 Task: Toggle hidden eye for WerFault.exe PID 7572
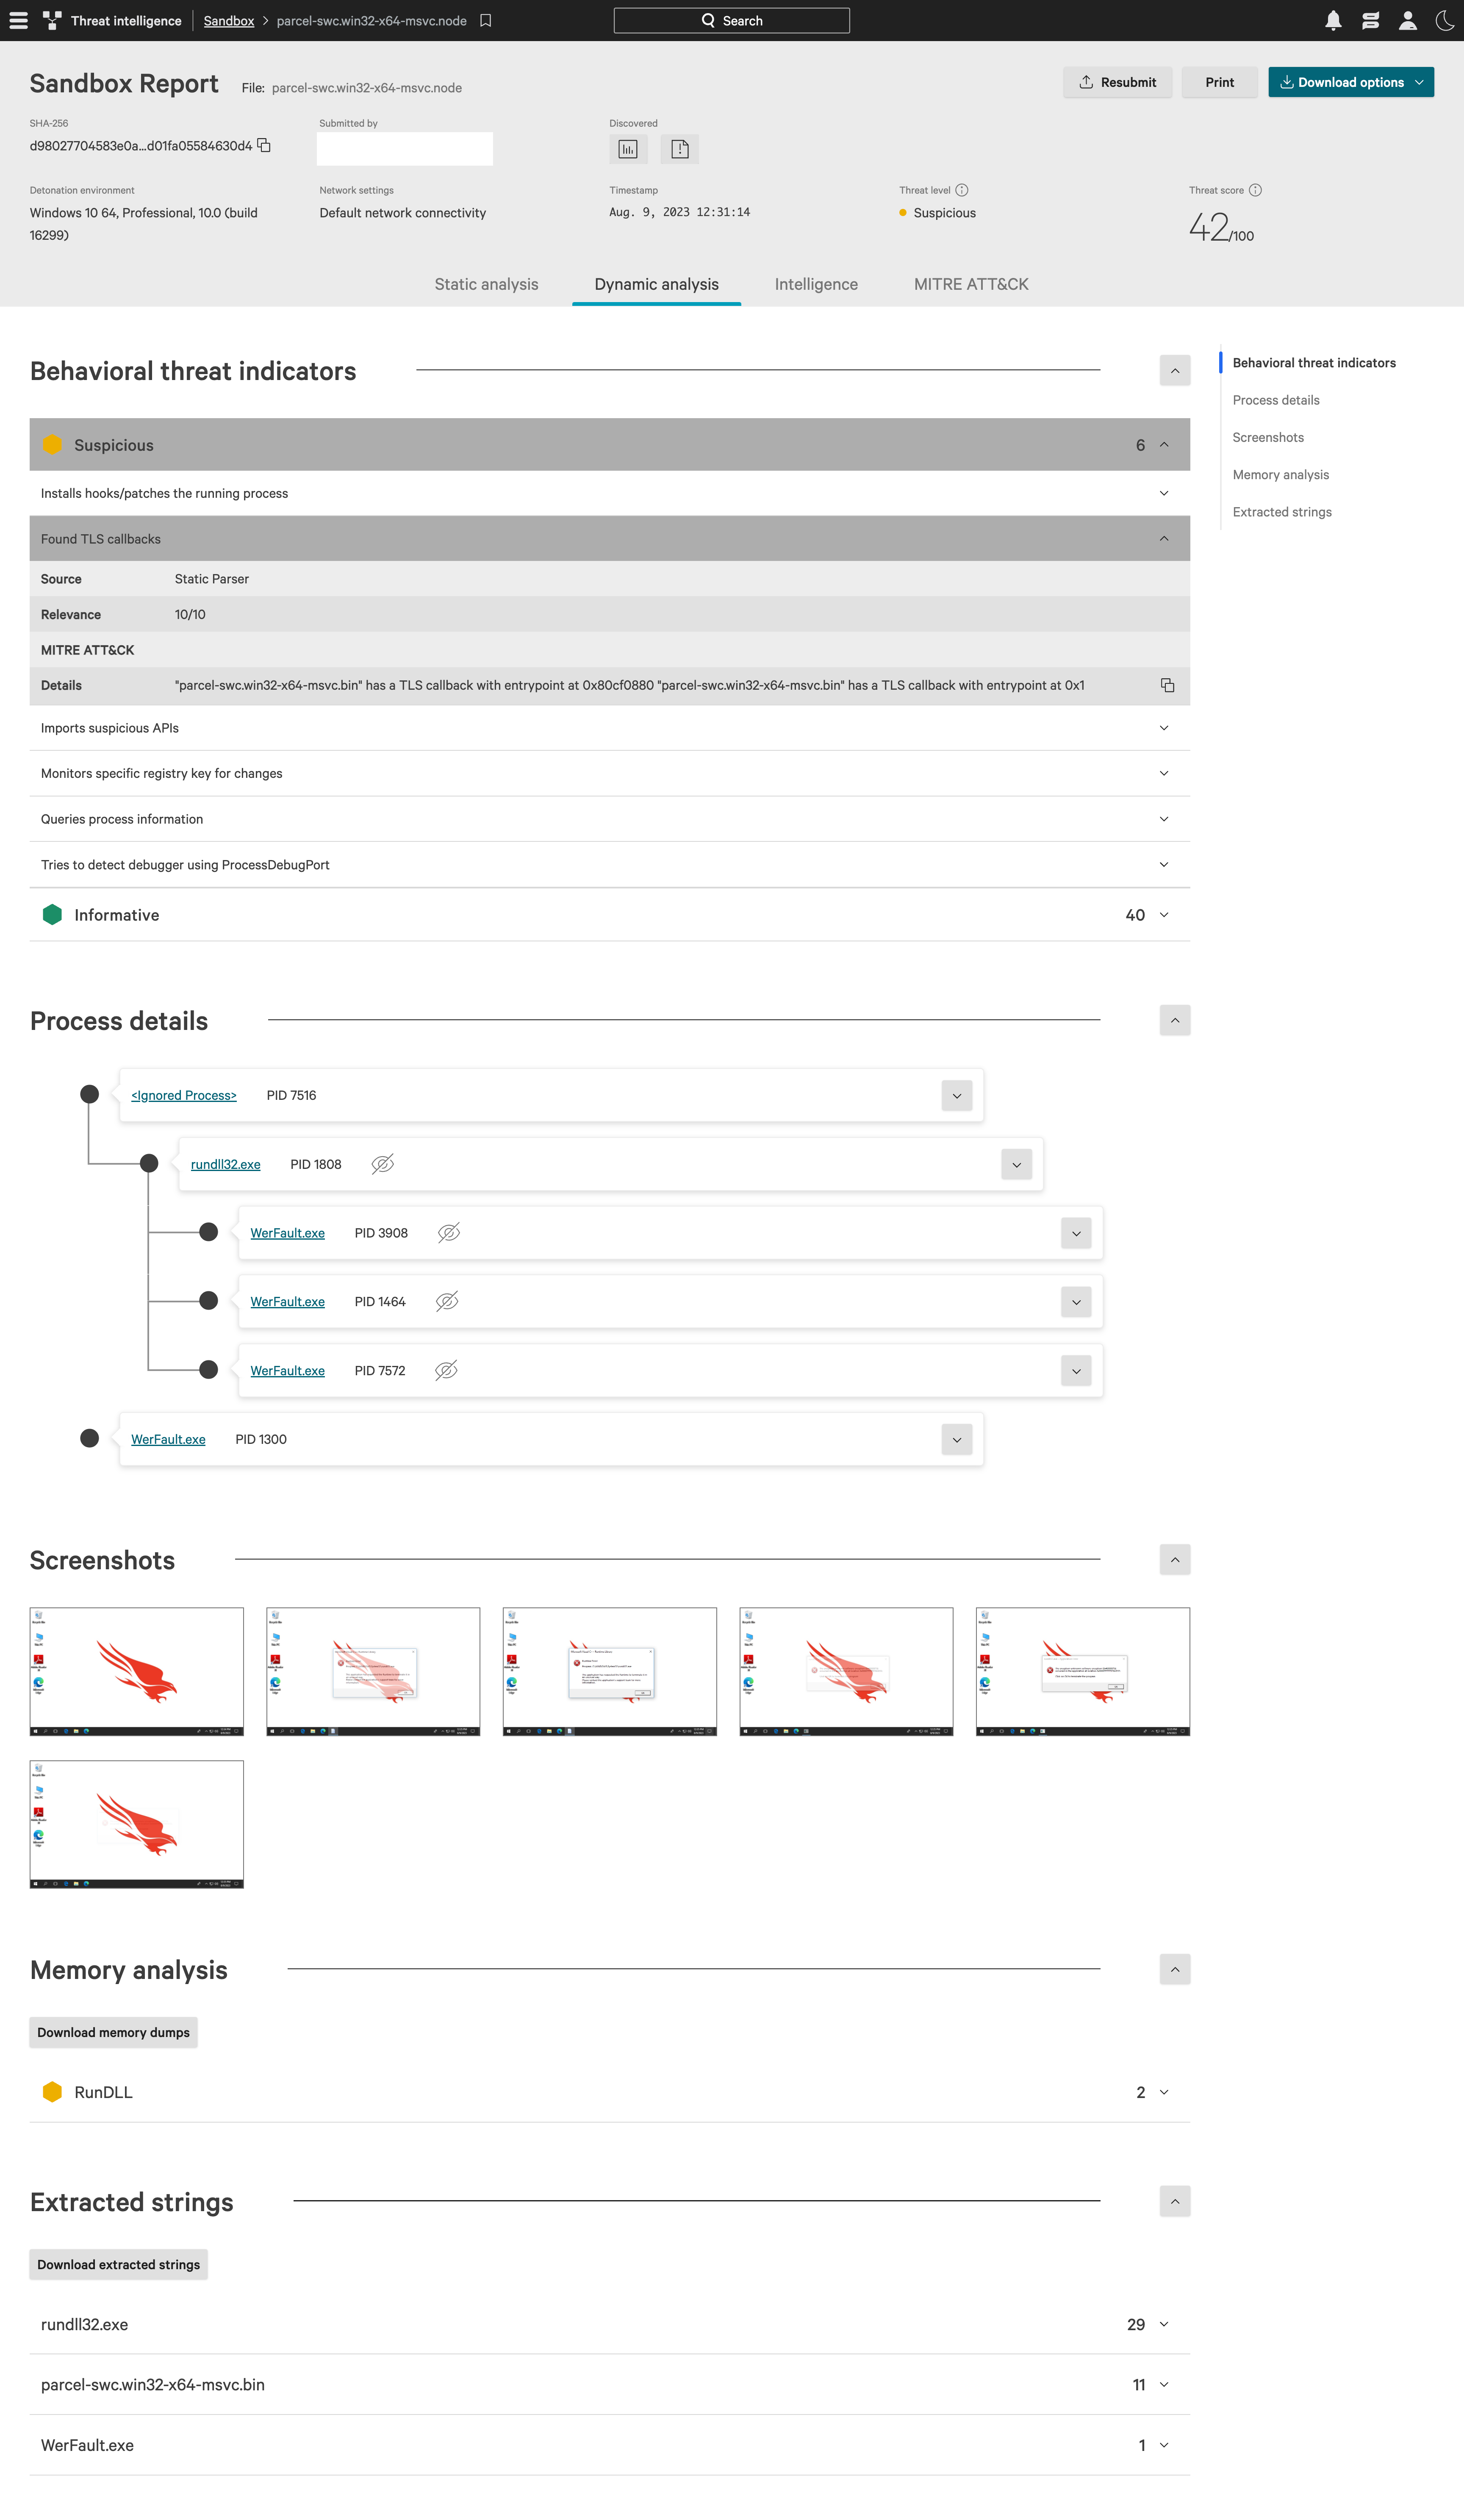point(446,1370)
